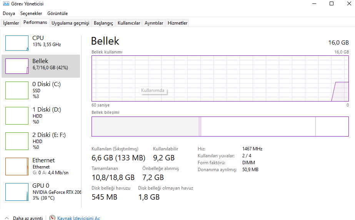Switch to the İşlemler tab
Viewport: 355px width, 220px height.
coord(11,23)
